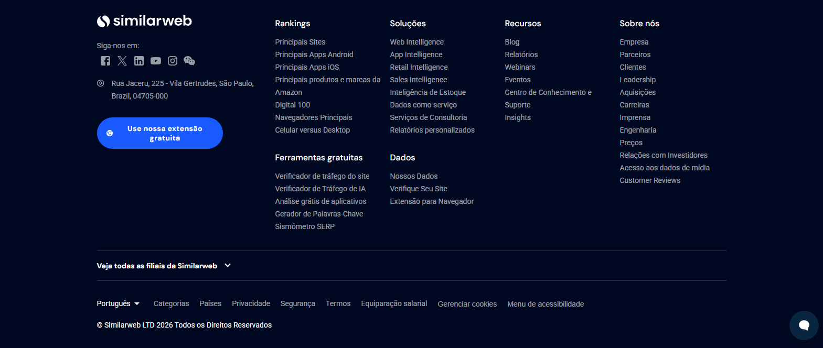823x348 pixels.
Task: Open Insights link
Action: [518, 117]
